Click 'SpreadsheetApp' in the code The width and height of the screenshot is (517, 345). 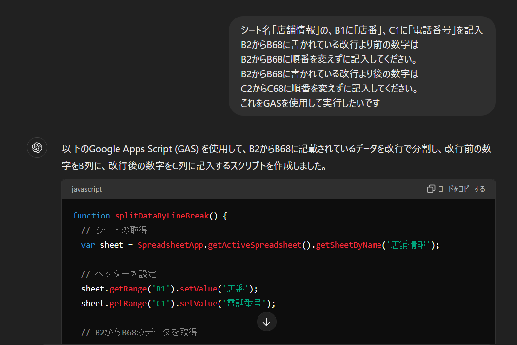(x=170, y=245)
